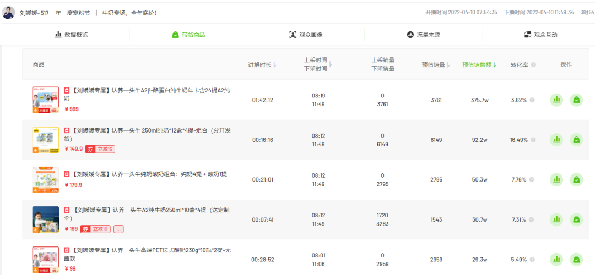The width and height of the screenshot is (595, 275).
Task: Click the ¥999 price text
Action: [x=72, y=109]
